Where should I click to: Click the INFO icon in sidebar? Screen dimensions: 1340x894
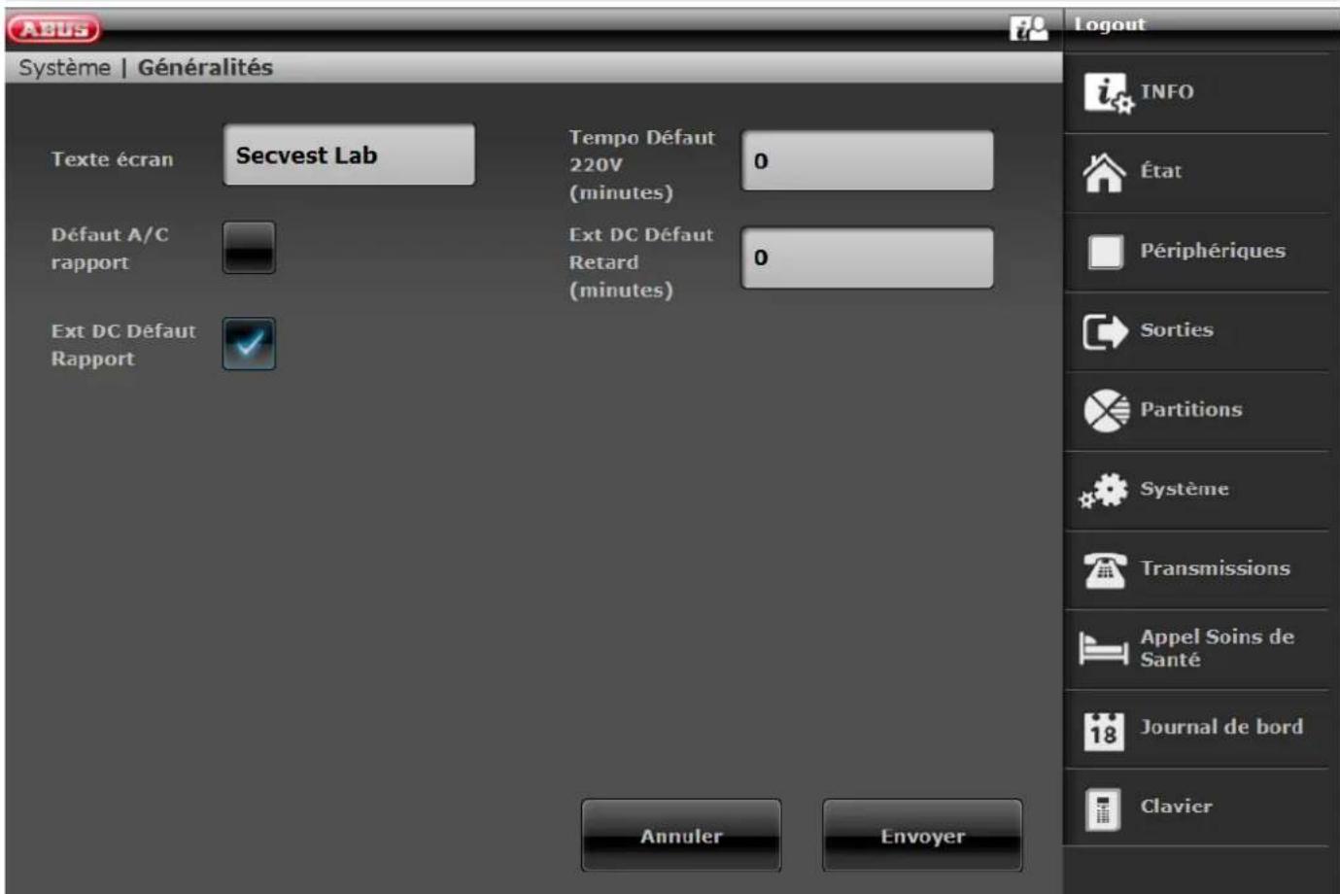click(x=1106, y=92)
